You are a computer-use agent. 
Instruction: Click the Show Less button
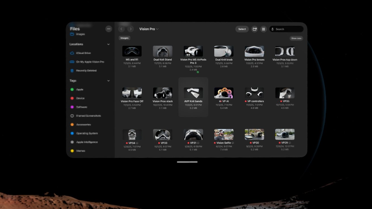(x=296, y=38)
